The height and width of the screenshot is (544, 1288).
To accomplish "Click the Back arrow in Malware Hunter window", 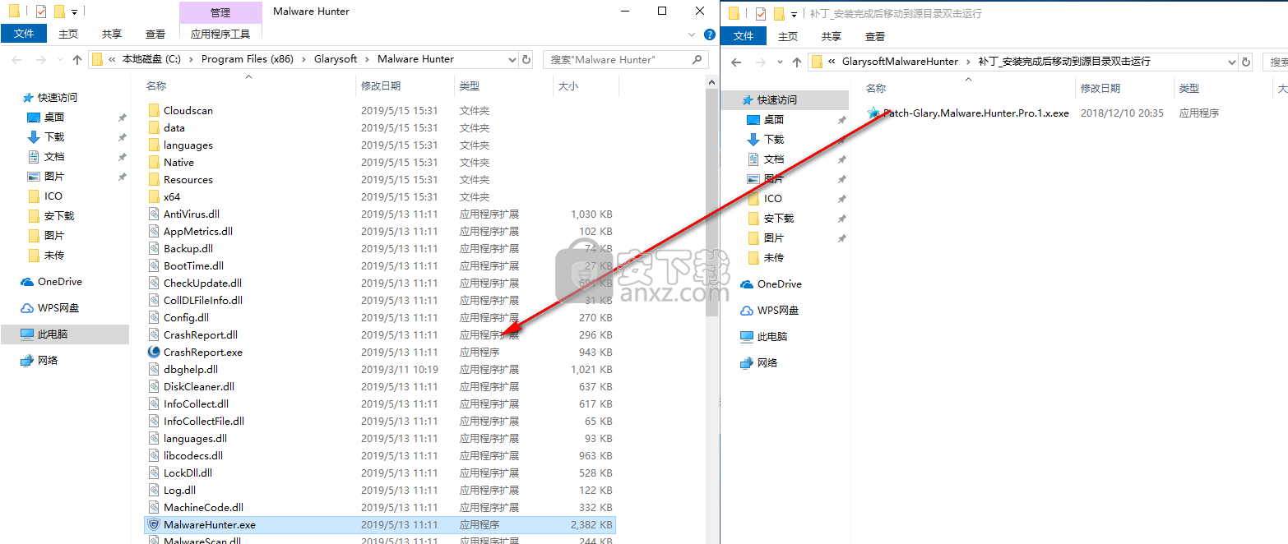I will (x=16, y=59).
